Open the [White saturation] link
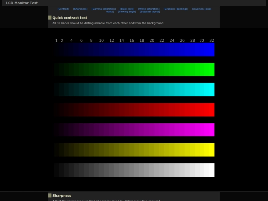Image resolution: width=268 pixels, height=201 pixels. (149, 9)
